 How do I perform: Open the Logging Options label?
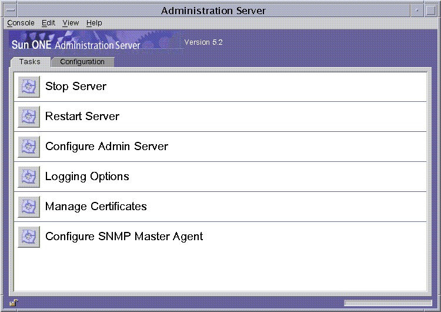(87, 177)
